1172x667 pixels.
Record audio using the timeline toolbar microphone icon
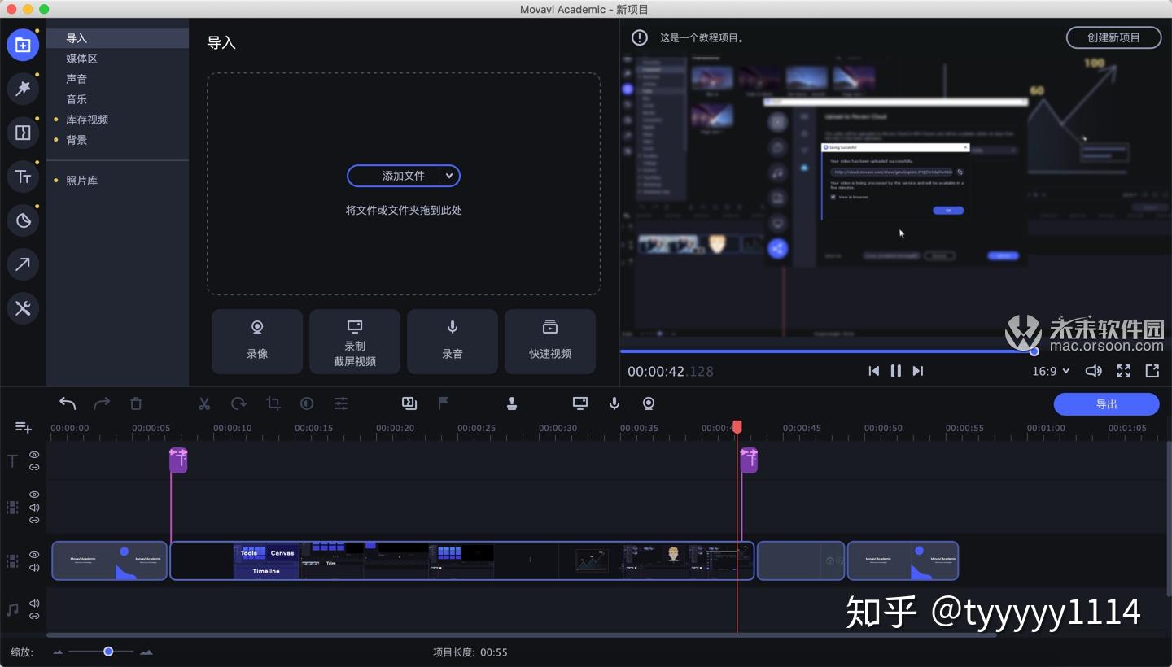coord(614,403)
